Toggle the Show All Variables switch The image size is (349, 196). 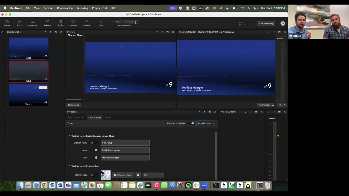click(x=191, y=123)
